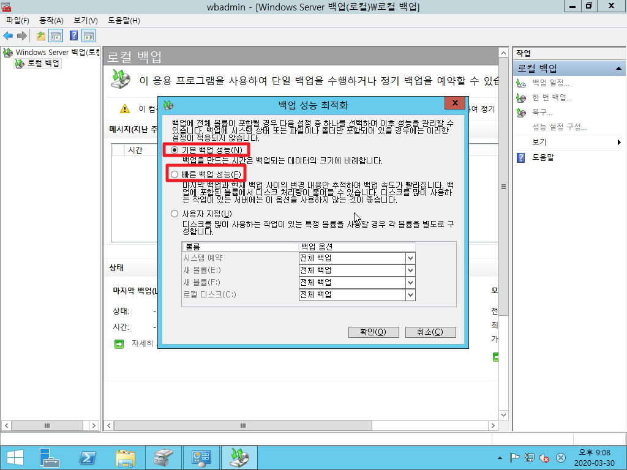Toggle the action pane toolbar icon

click(88, 36)
